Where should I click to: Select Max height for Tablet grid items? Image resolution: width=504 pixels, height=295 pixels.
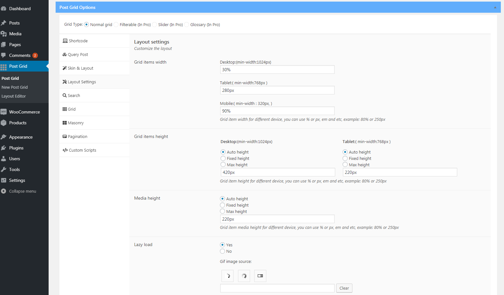[345, 165]
